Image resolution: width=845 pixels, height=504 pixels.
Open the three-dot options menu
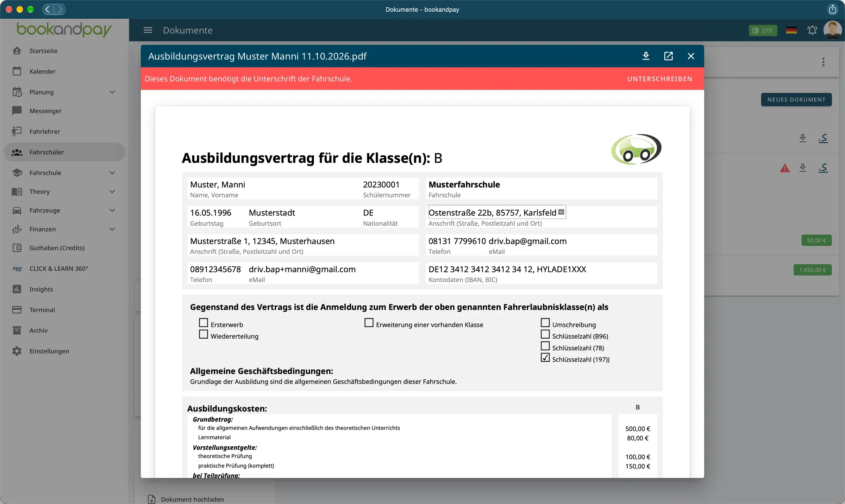823,62
